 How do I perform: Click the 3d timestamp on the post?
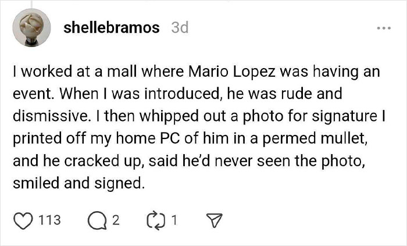click(x=180, y=27)
